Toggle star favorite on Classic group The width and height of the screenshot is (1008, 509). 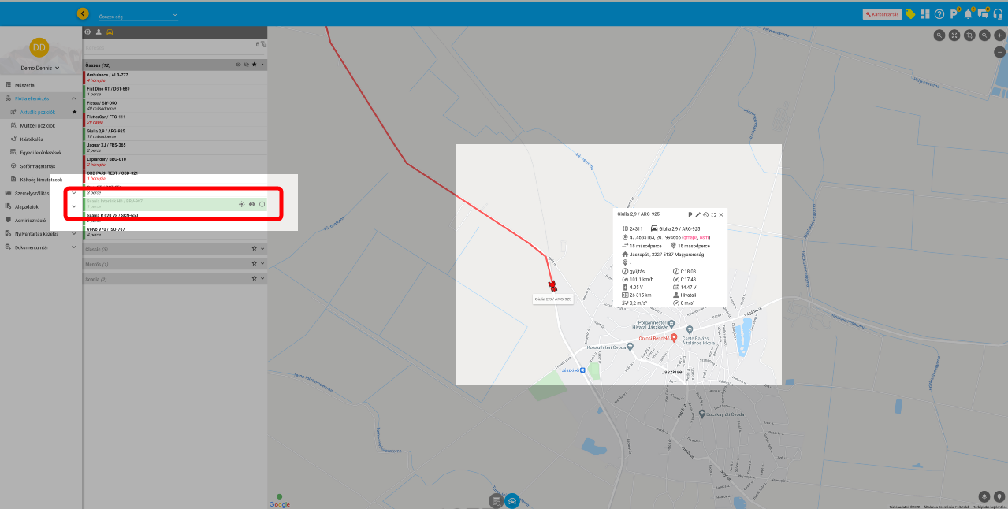[254, 249]
